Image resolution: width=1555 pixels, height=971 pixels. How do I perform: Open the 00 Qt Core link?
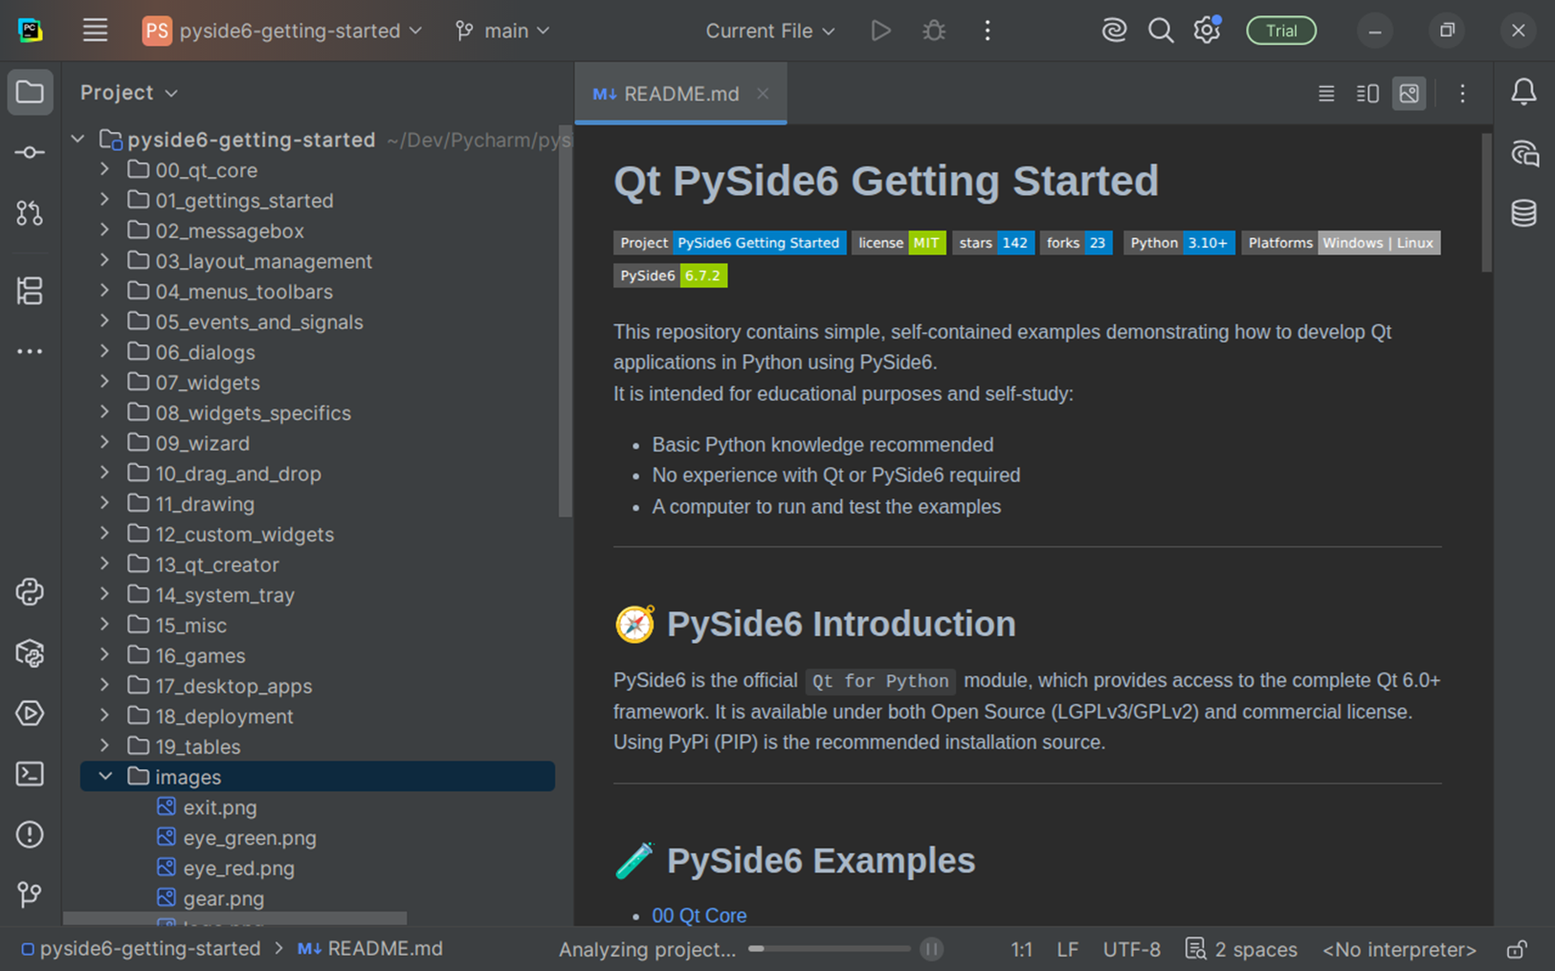[700, 916]
